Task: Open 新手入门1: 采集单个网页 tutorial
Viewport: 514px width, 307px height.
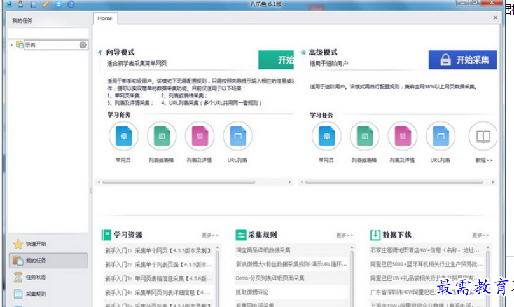Action: click(158, 250)
